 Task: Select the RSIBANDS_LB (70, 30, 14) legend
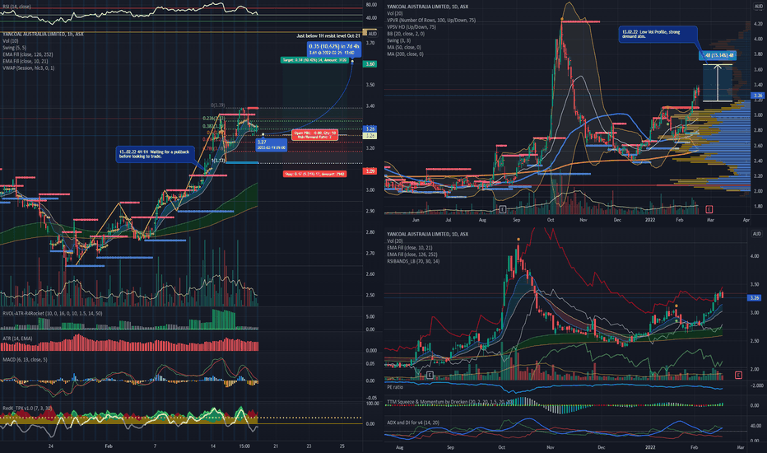(413, 262)
